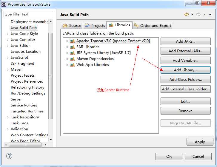This screenshot has width=217, height=167.
Task: Click sidebar horizontal scrollbar right arrow
Action: [x=46, y=145]
